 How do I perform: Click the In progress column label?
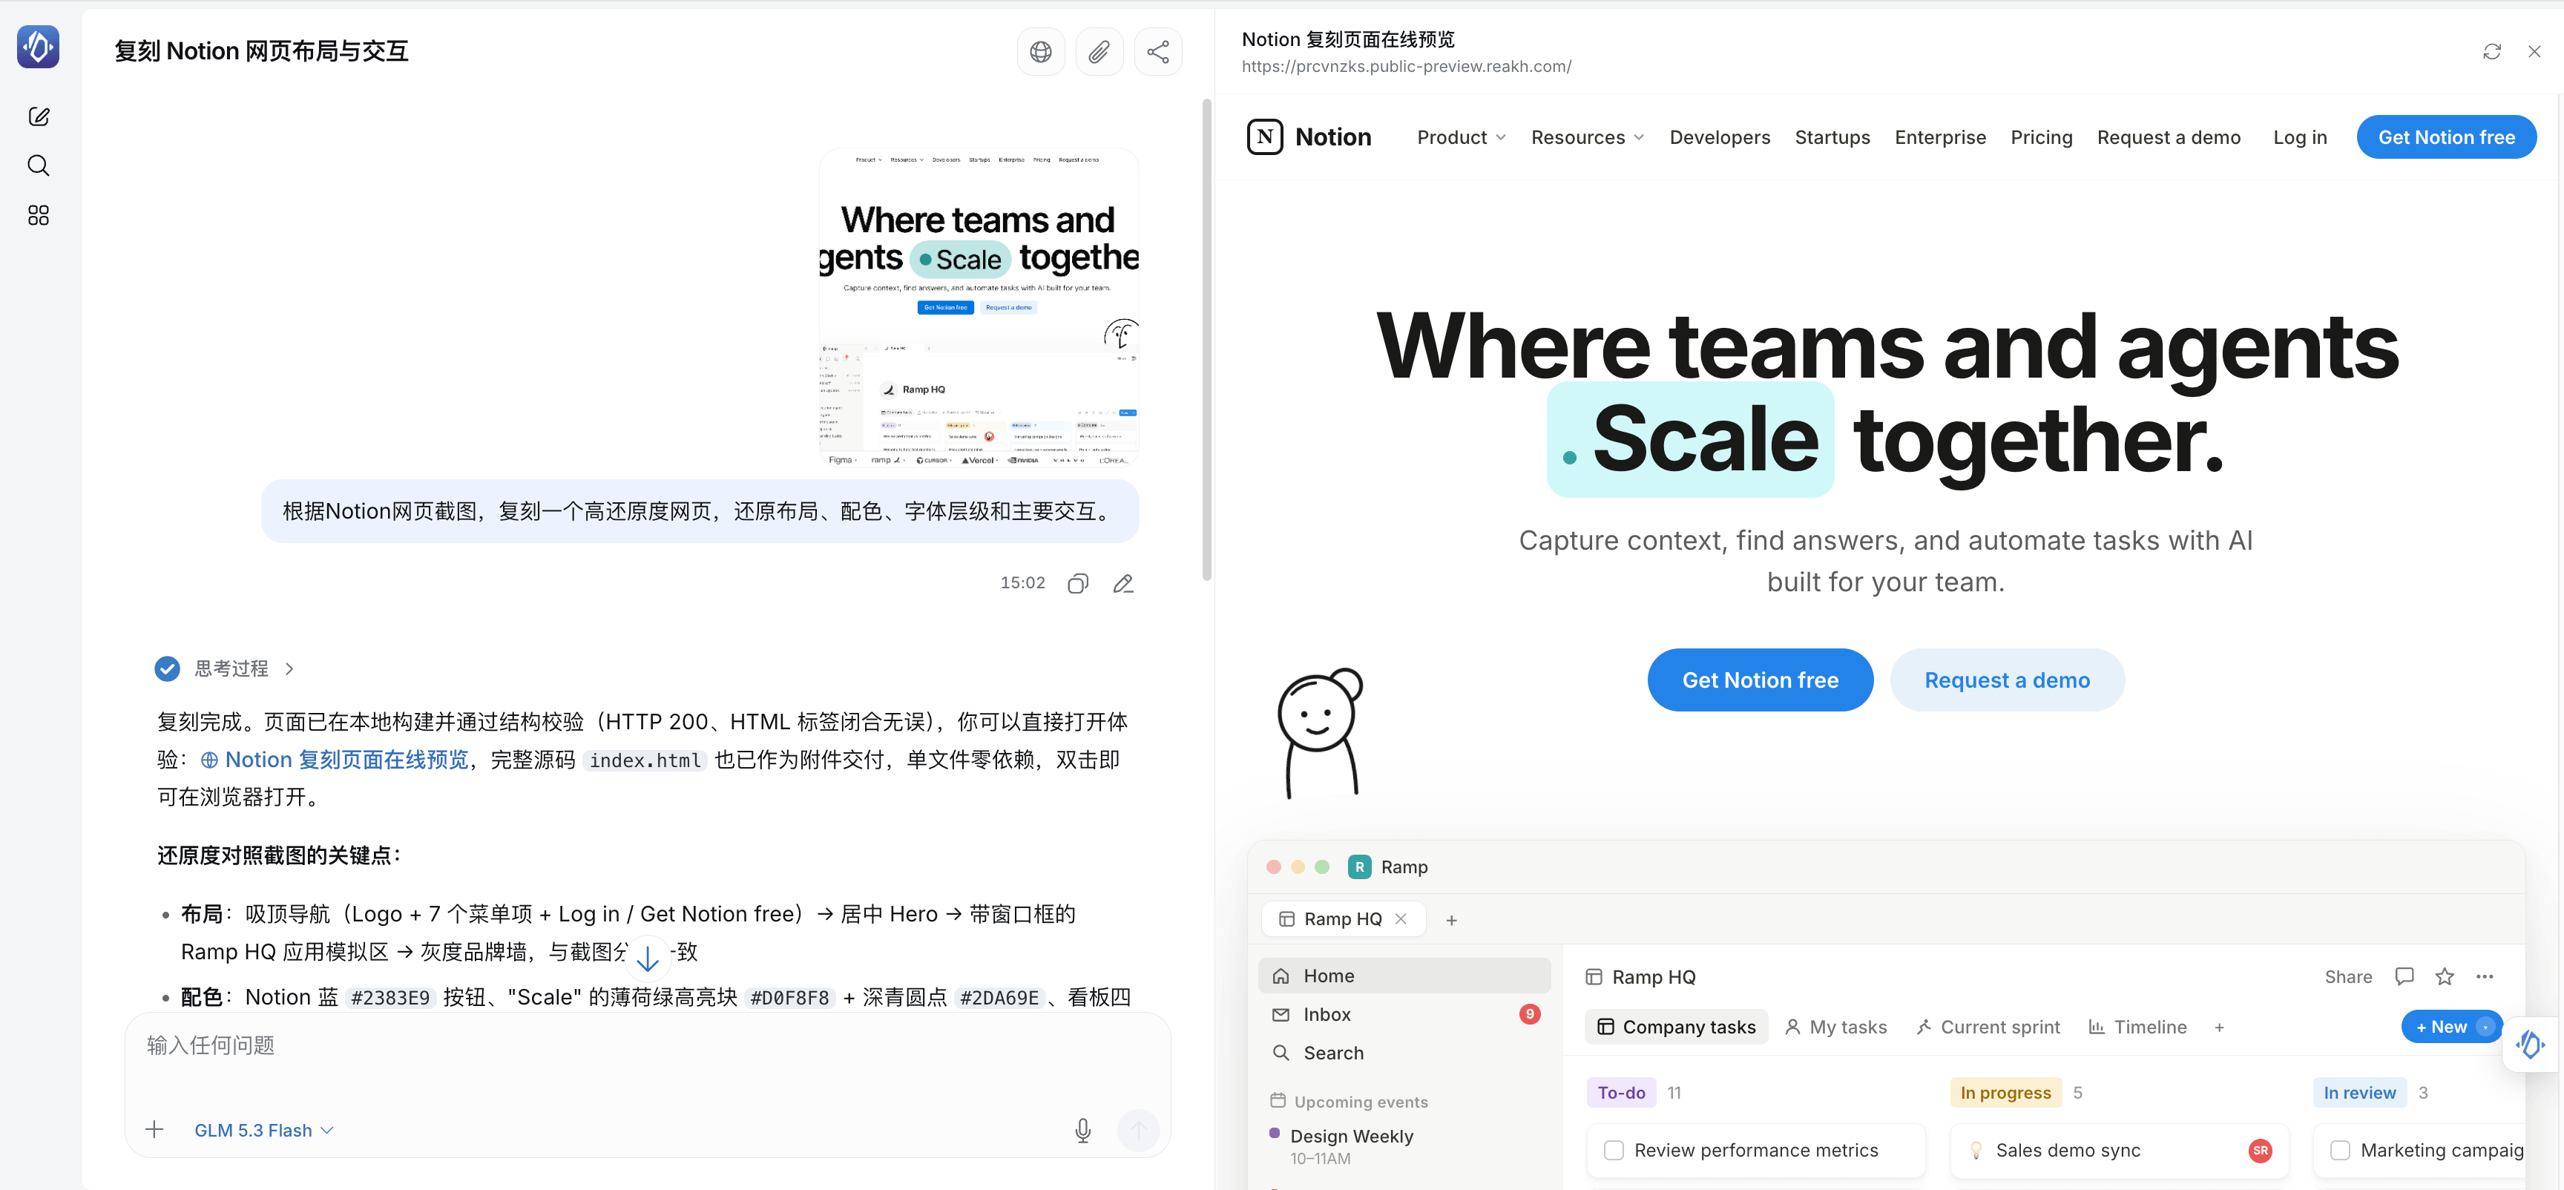click(2005, 1093)
